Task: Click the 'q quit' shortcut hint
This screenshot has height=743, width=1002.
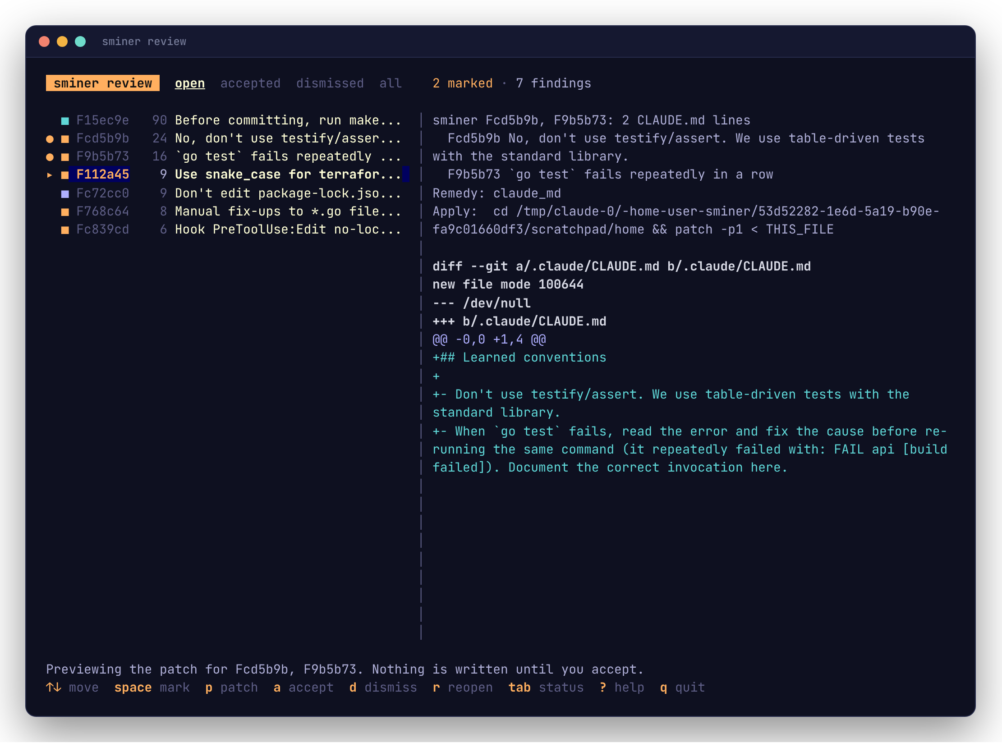Action: pos(682,688)
